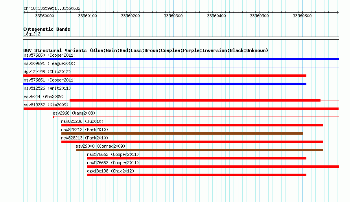
Task: Click the esv2966 thin red line
Action: [196, 117]
